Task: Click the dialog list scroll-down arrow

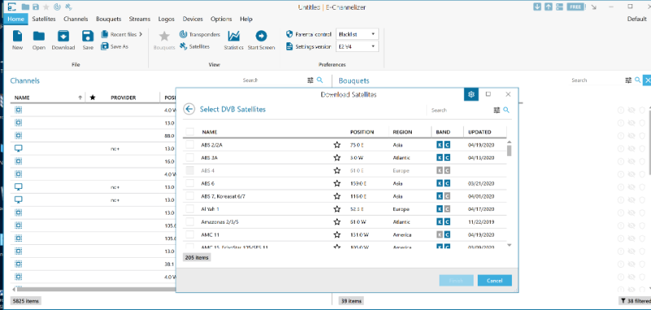Action: 509,245
